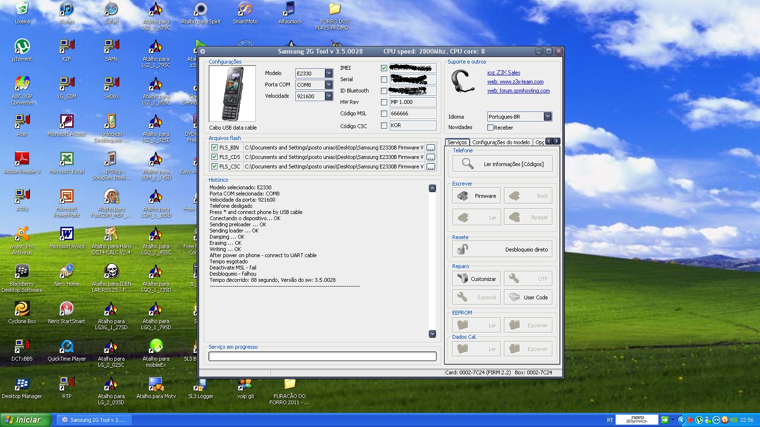
Task: Open the Iniciar start menu
Action: point(25,420)
